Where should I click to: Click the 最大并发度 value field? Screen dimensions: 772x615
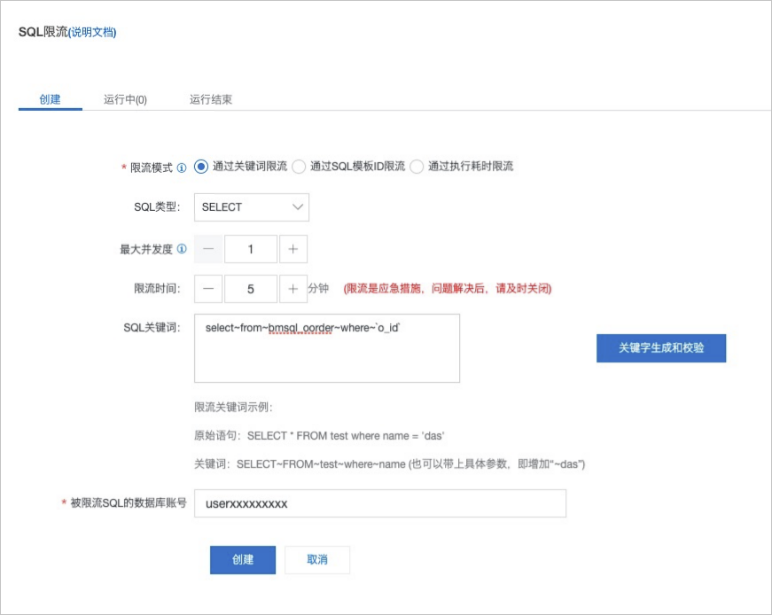click(x=251, y=249)
